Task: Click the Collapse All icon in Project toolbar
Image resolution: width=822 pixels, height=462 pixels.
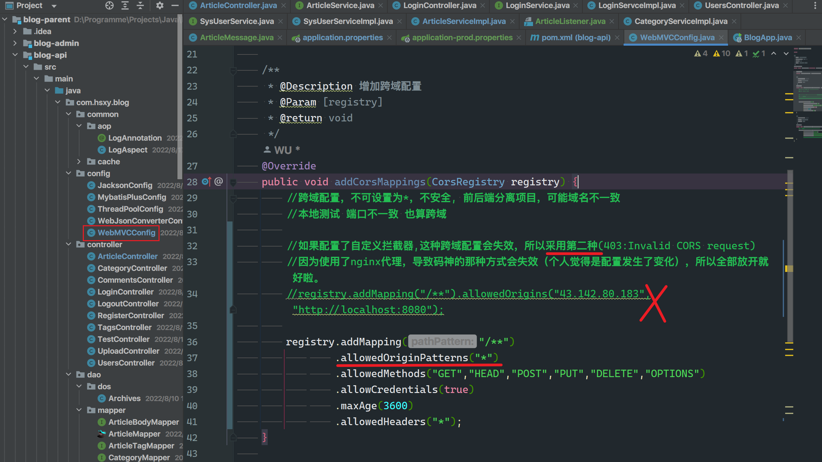Action: 140,5
